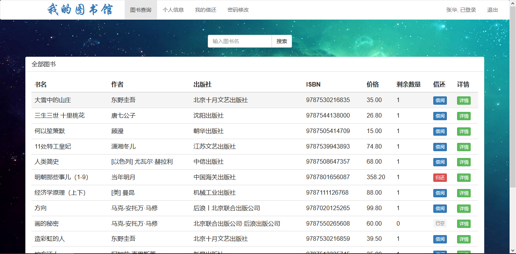The height and width of the screenshot is (254, 516).
Task: Click the 我的图书馆 logo
Action: [x=80, y=9]
